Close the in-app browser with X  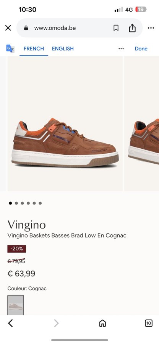pyautogui.click(x=8, y=28)
